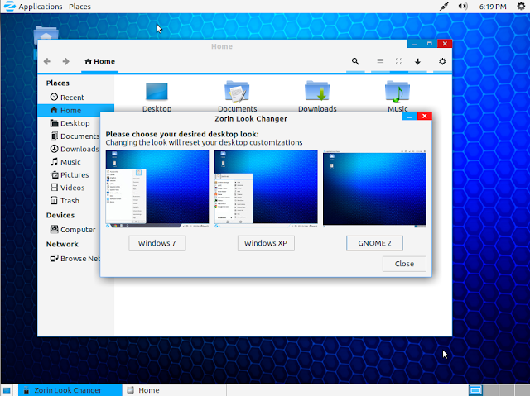Click the network connection tray icon

[x=444, y=7]
